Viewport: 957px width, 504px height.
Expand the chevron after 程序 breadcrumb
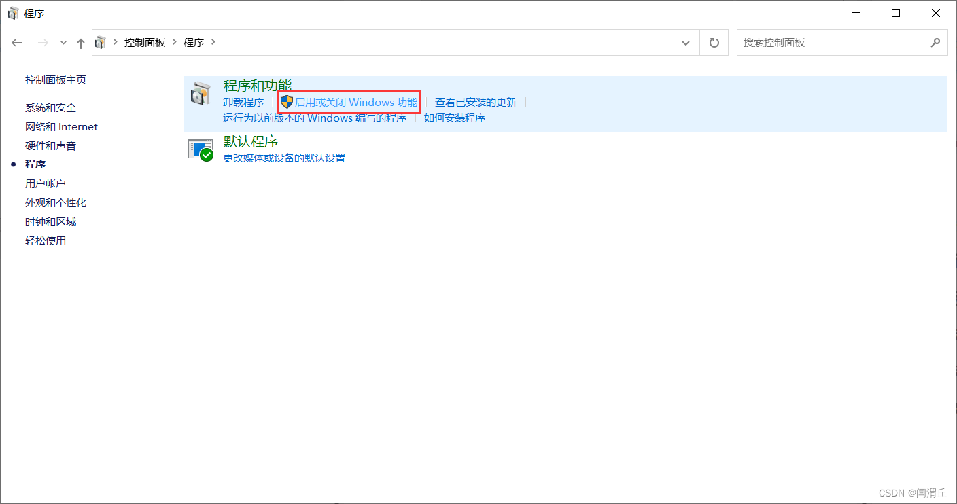click(213, 42)
